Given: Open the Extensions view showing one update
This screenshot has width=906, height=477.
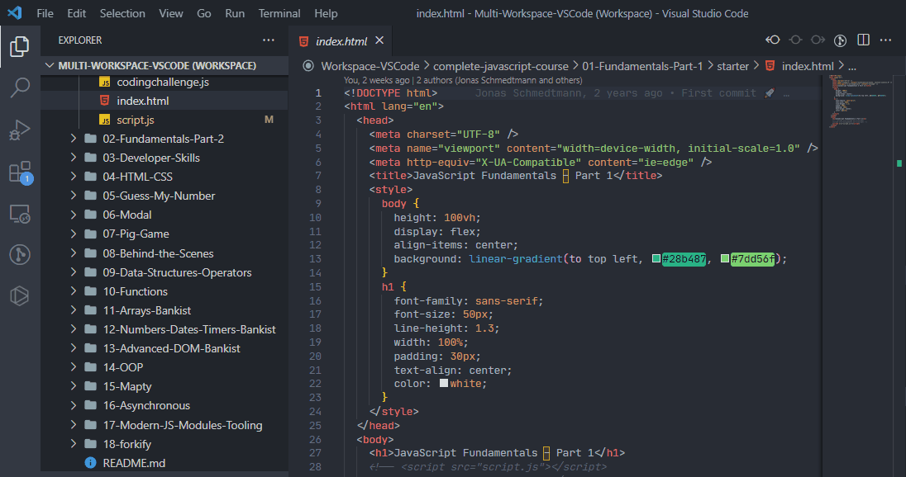Looking at the screenshot, I should pos(18,171).
